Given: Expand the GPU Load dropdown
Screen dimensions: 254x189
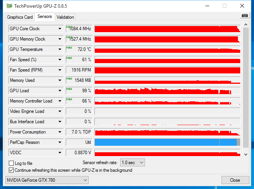Looking at the screenshot, I should (x=60, y=91).
